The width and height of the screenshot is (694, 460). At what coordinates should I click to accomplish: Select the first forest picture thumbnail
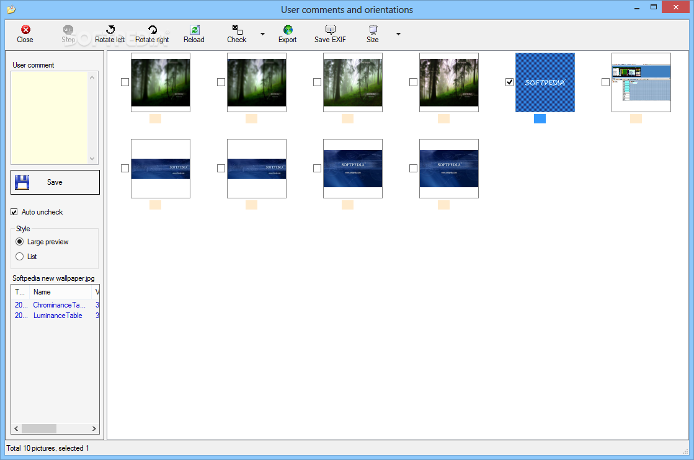[161, 82]
